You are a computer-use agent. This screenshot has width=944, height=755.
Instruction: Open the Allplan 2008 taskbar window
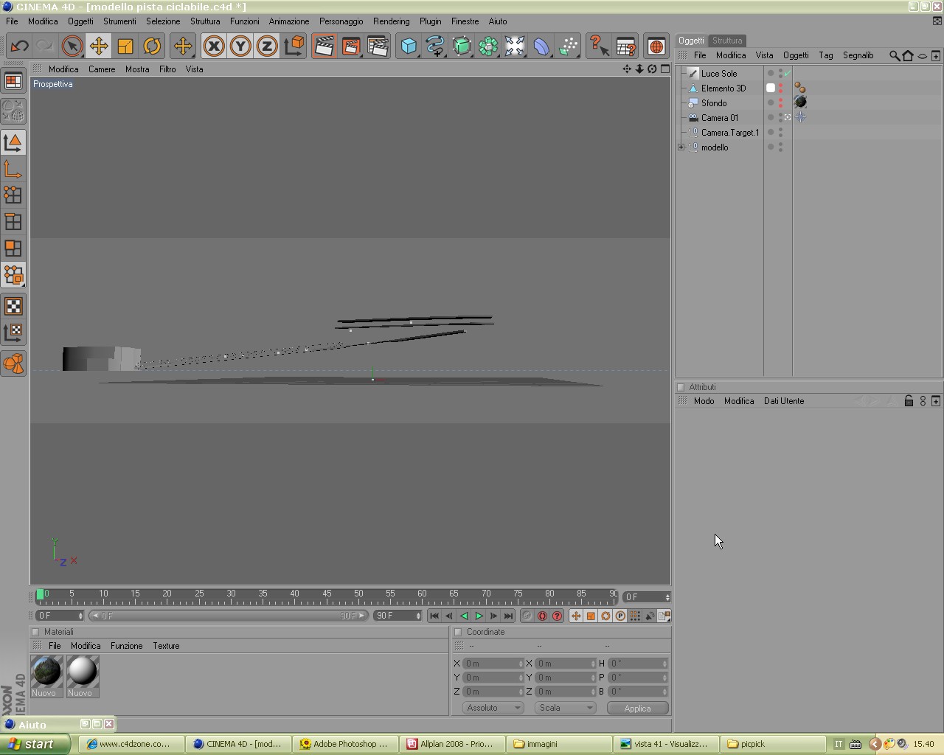point(451,744)
